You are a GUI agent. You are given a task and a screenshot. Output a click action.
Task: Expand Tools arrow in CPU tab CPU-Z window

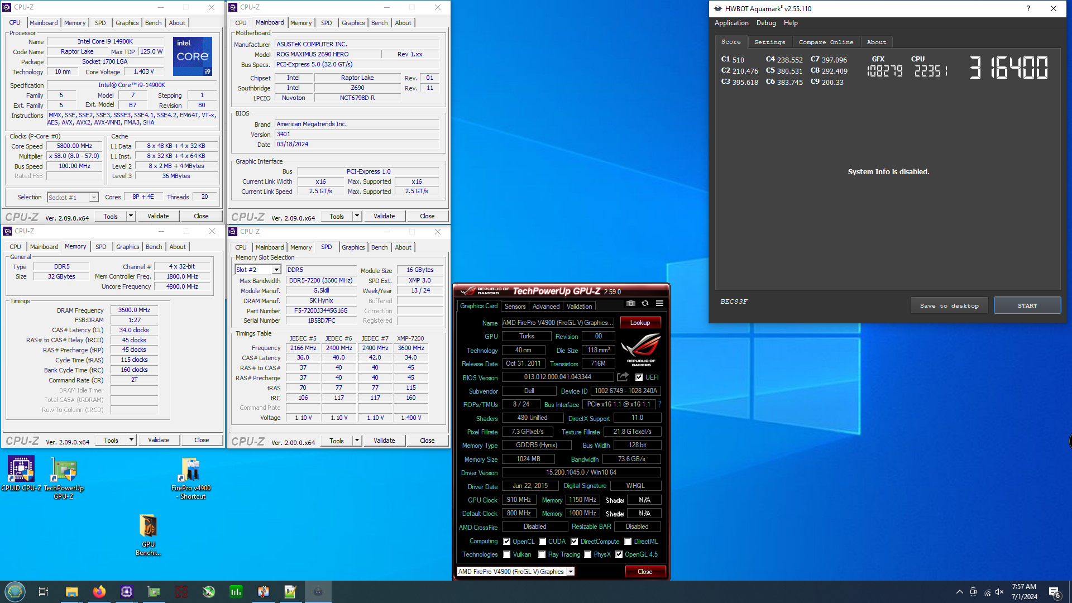(x=131, y=216)
